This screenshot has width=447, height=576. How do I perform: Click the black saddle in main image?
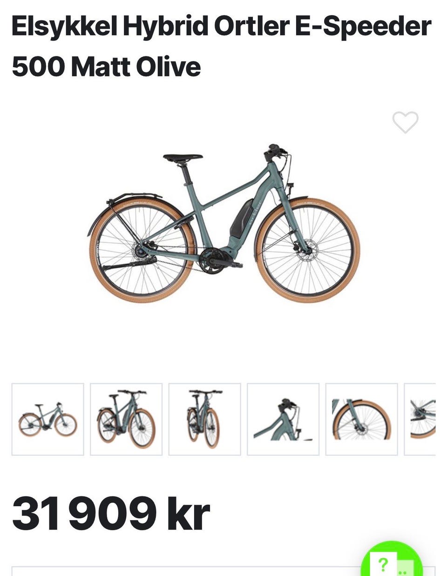pos(183,158)
